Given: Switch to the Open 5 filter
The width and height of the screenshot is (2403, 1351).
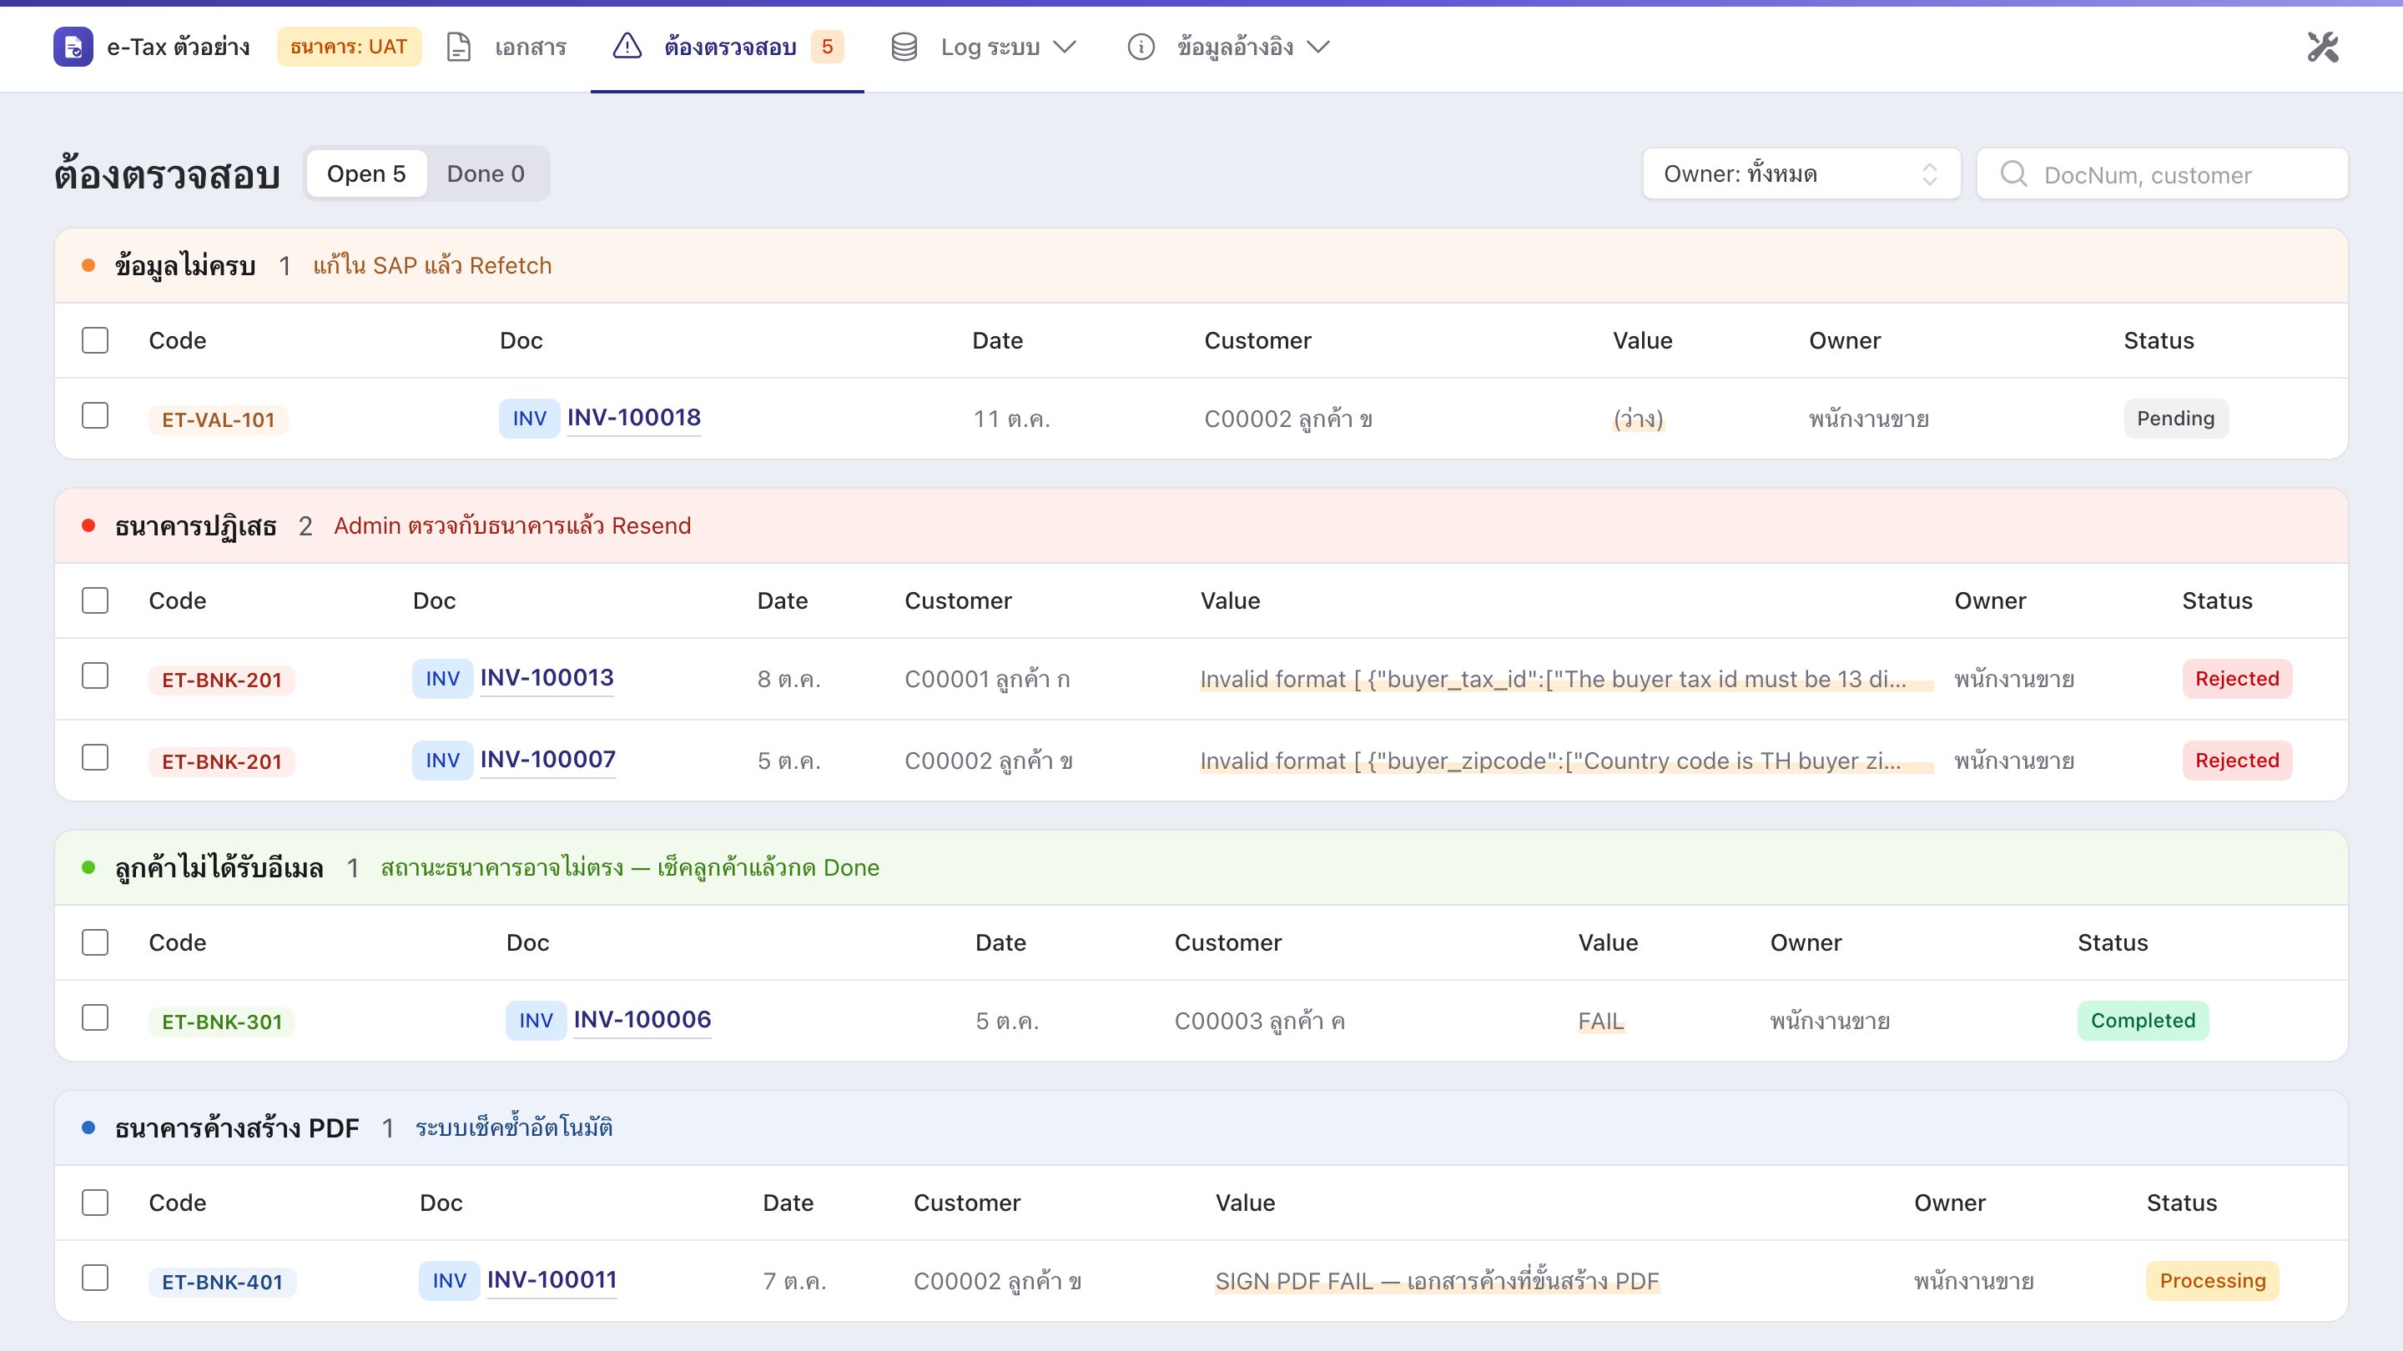Looking at the screenshot, I should point(365,173).
